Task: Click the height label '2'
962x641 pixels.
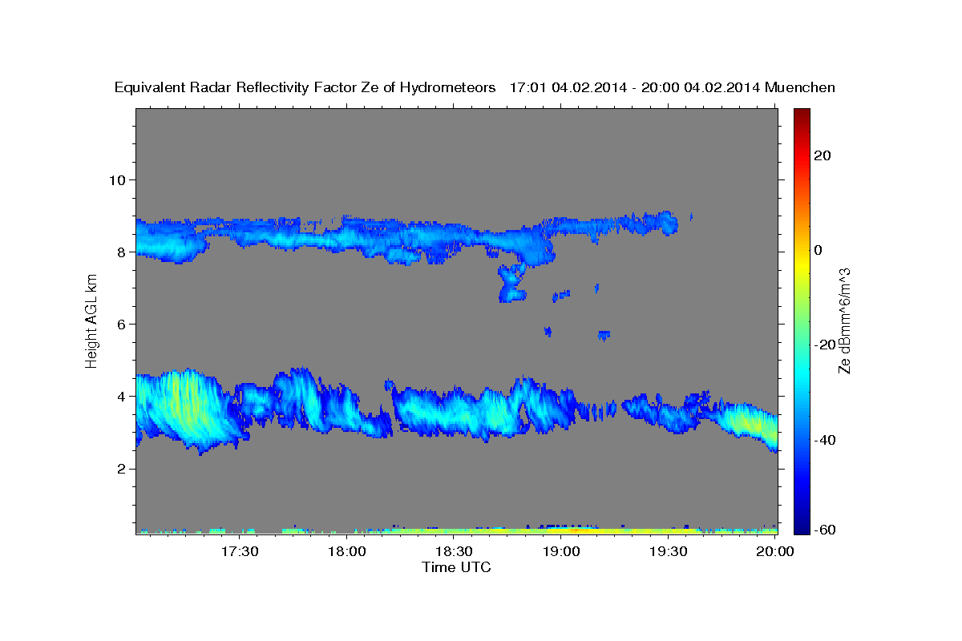Action: click(x=119, y=469)
